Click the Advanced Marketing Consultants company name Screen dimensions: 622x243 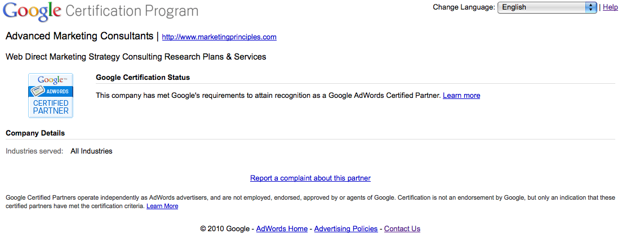[x=79, y=37]
